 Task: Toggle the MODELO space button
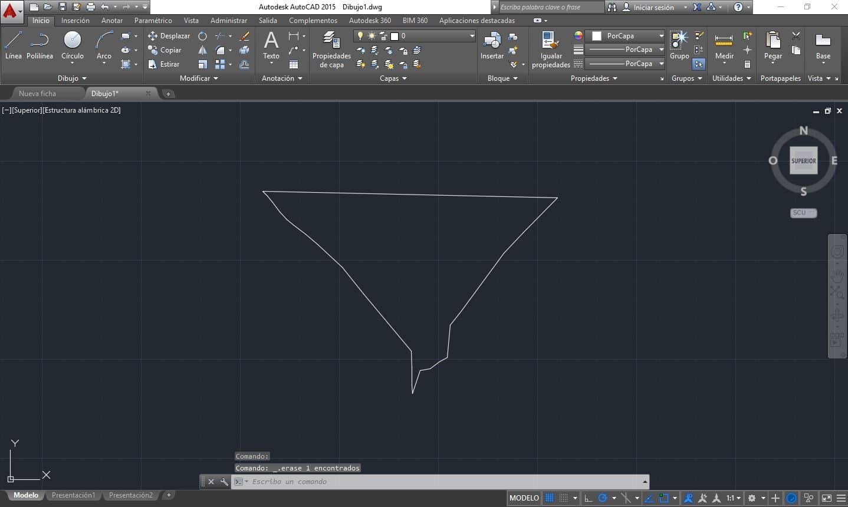coord(524,498)
